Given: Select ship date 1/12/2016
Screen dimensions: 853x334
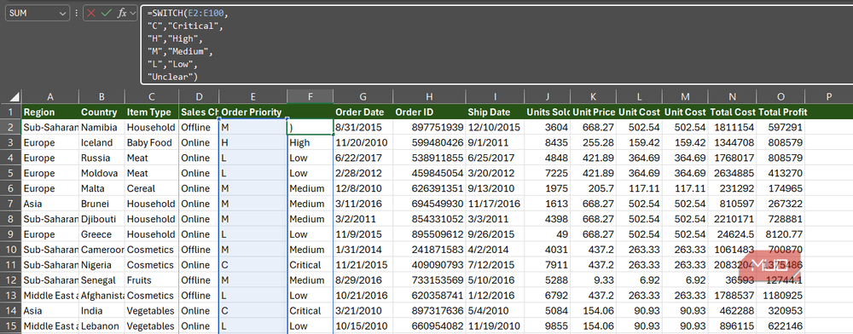Looking at the screenshot, I should tap(495, 296).
